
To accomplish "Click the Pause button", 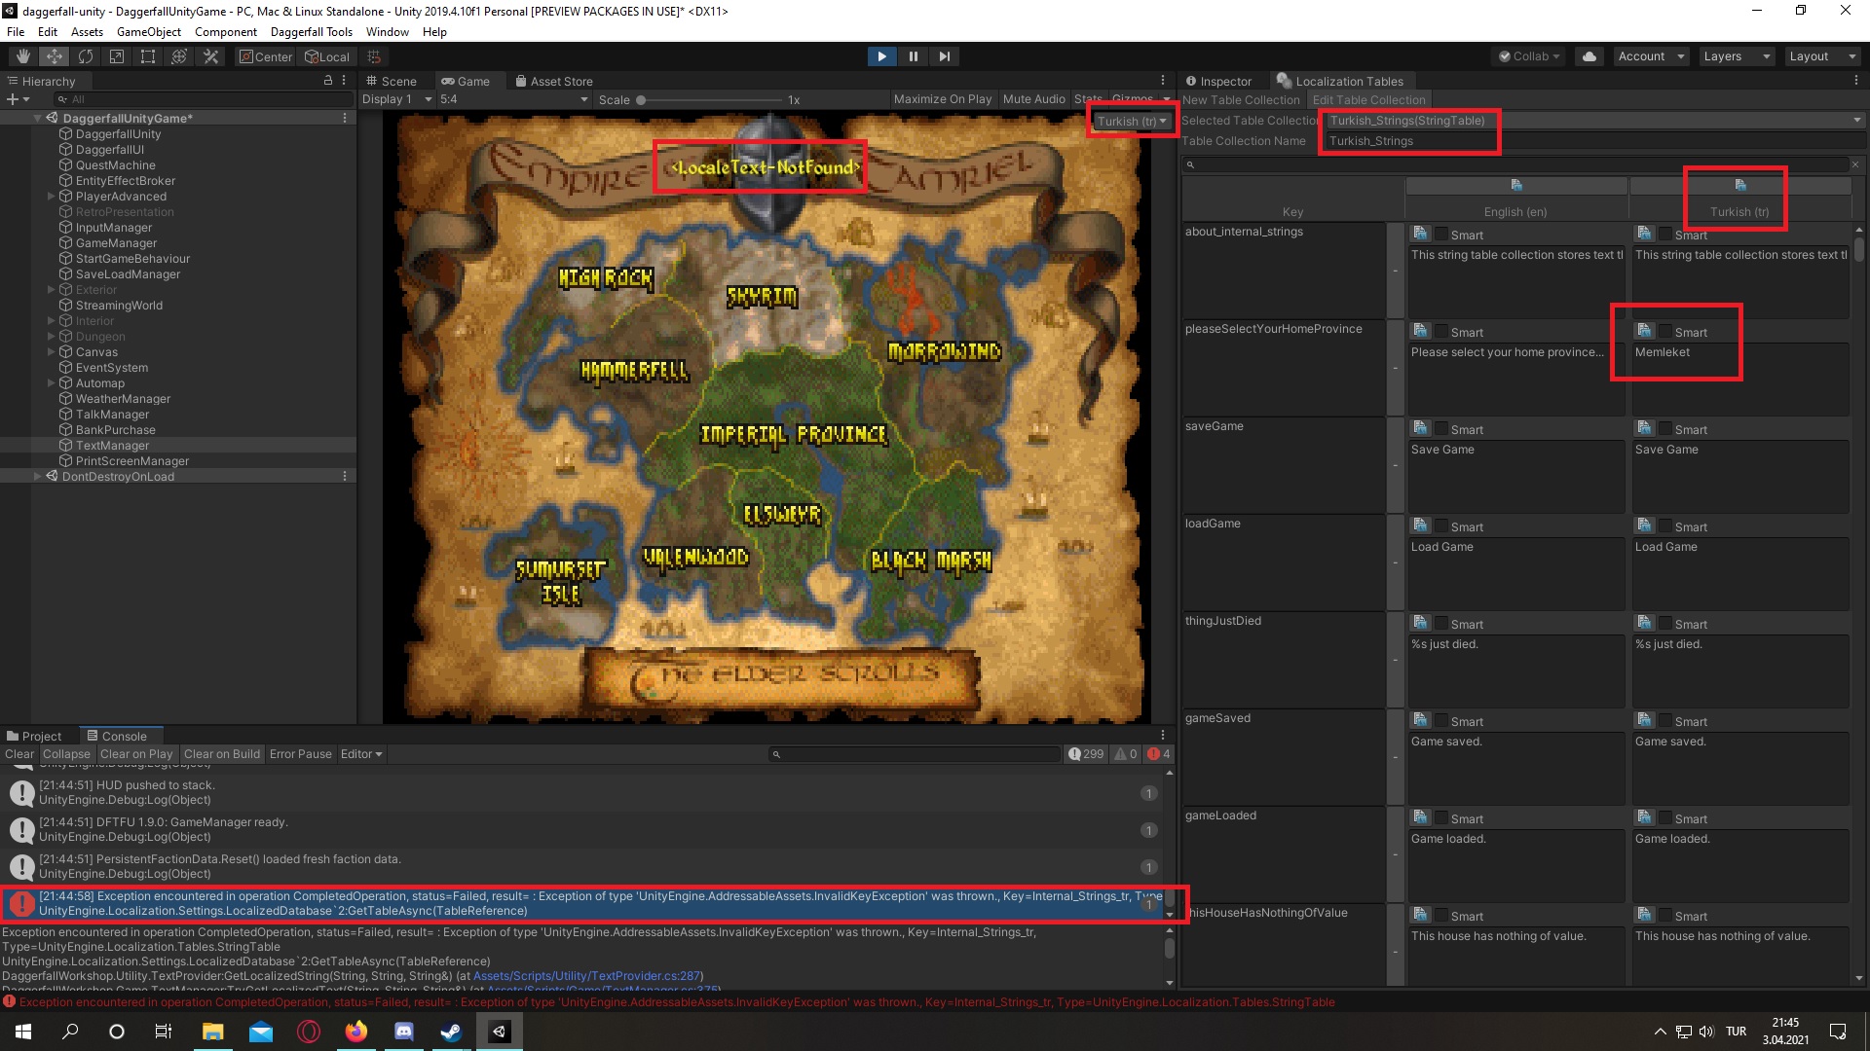I will click(x=913, y=56).
